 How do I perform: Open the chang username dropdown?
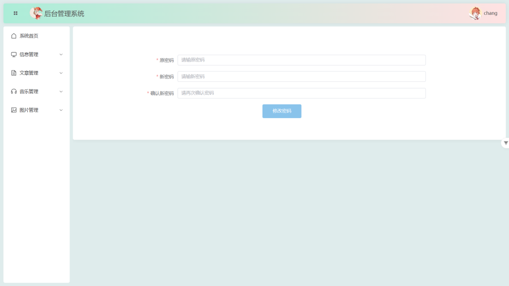[490, 13]
